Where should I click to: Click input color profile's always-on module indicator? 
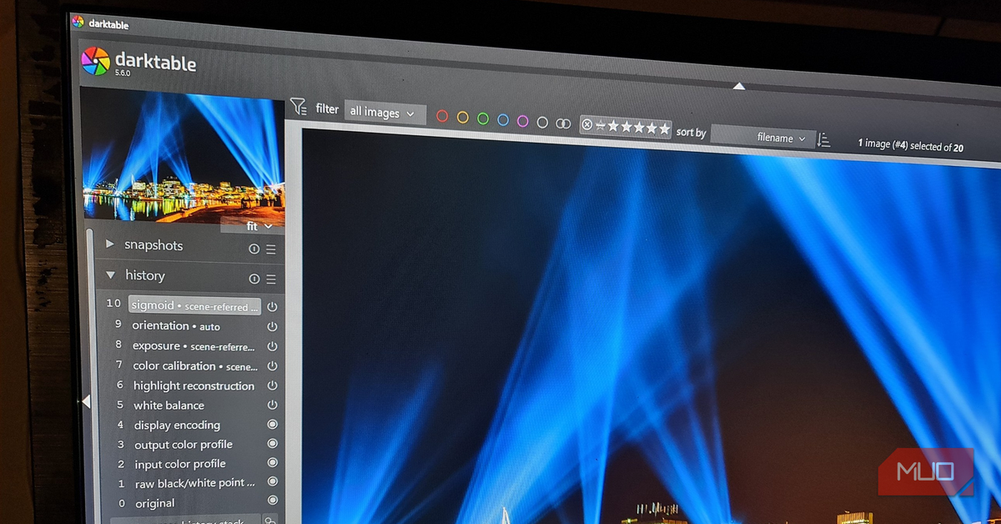272,462
